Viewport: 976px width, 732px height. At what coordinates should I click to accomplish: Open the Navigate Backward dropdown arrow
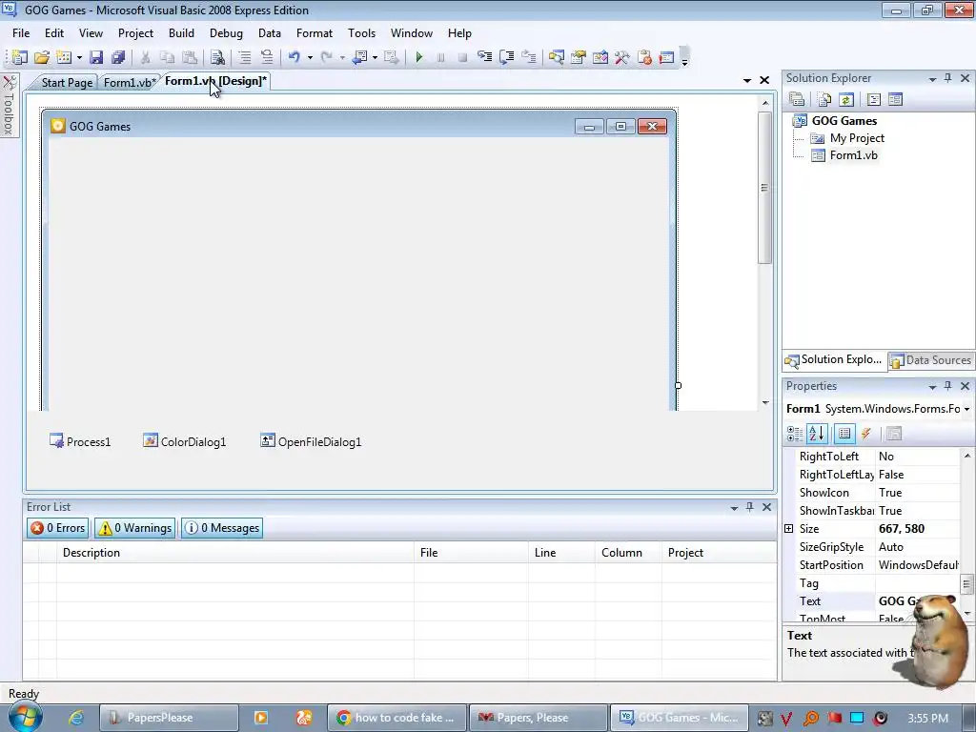[x=375, y=58]
